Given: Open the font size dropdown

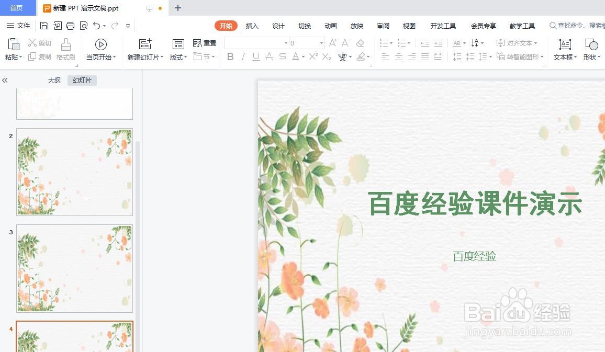Looking at the screenshot, I should tap(321, 43).
